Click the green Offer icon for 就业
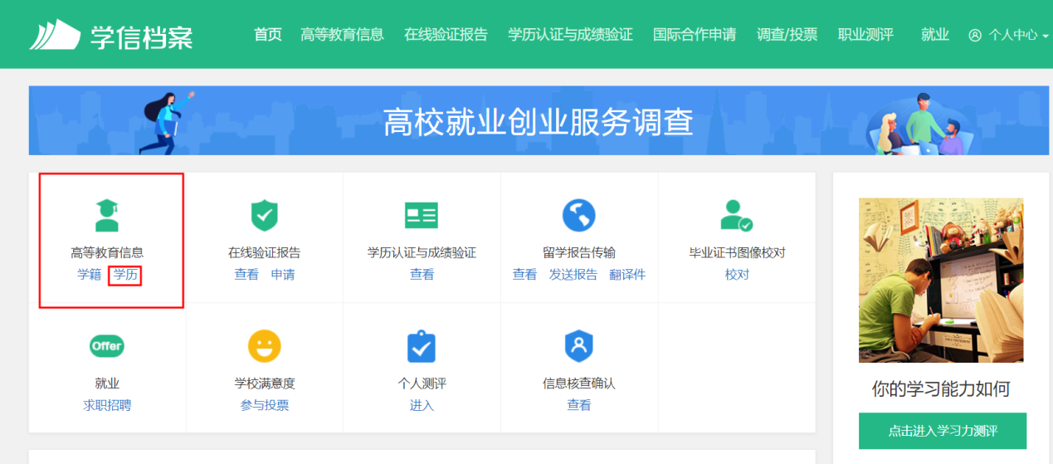The height and width of the screenshot is (464, 1053). 107,346
